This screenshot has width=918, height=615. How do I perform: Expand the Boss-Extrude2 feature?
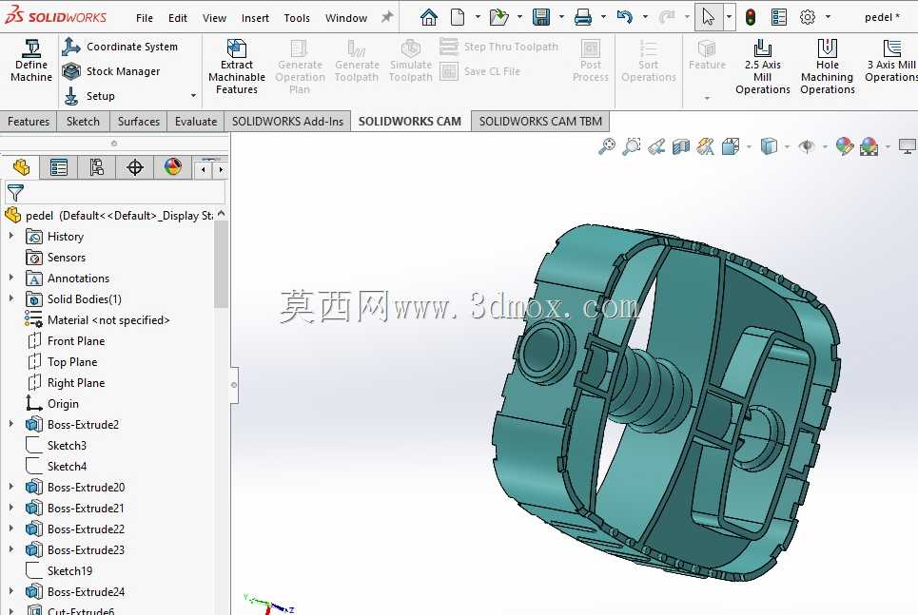click(11, 424)
